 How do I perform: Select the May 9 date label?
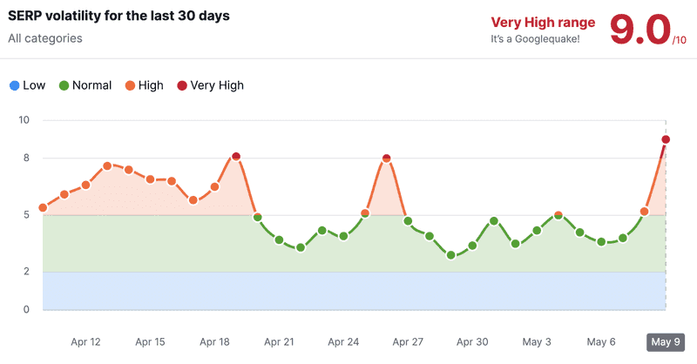[666, 341]
